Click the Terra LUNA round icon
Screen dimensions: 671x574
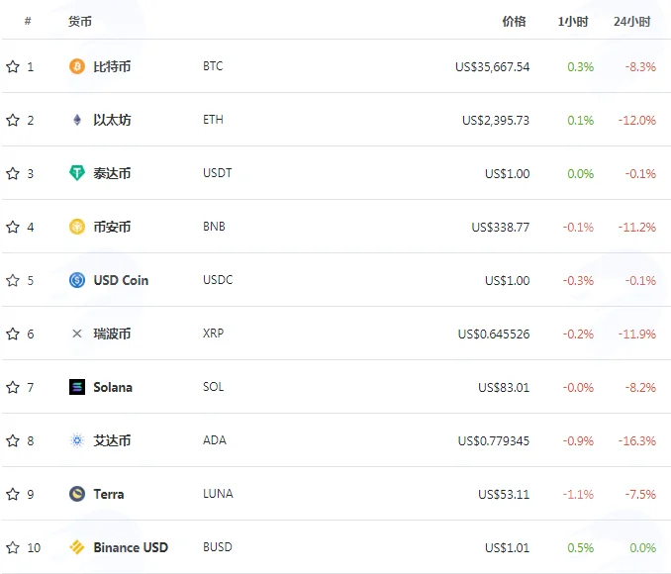[77, 494]
